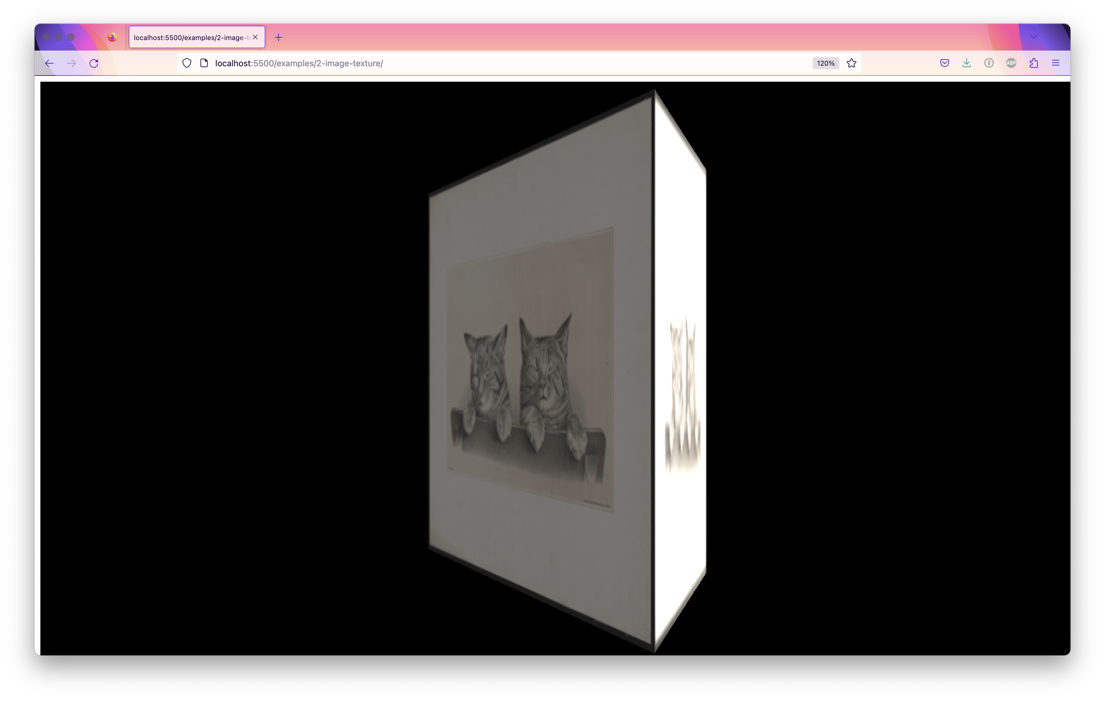Viewport: 1105px width, 701px height.
Task: Open the Downloads panel
Action: [967, 63]
